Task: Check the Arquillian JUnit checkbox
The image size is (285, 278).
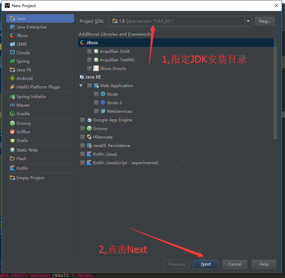Action: pos(90,51)
